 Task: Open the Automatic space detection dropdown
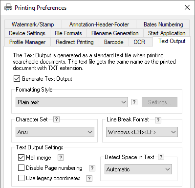click(138, 169)
